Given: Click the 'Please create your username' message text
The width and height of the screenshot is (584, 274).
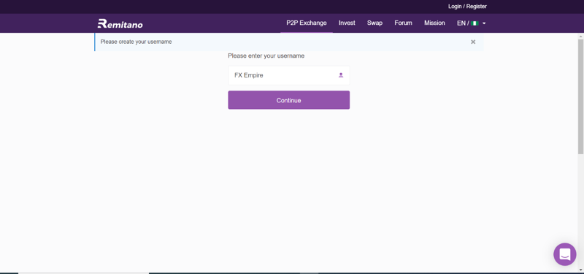Looking at the screenshot, I should click(136, 42).
